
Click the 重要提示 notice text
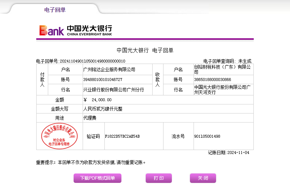click(91, 162)
